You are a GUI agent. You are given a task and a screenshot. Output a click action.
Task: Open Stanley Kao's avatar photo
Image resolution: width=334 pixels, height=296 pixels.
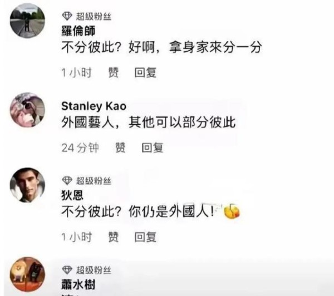pos(27,110)
